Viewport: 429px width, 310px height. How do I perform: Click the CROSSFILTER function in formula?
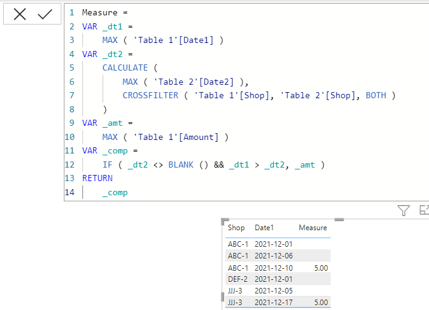pyautogui.click(x=150, y=95)
